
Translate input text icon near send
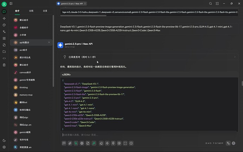tap(228, 143)
